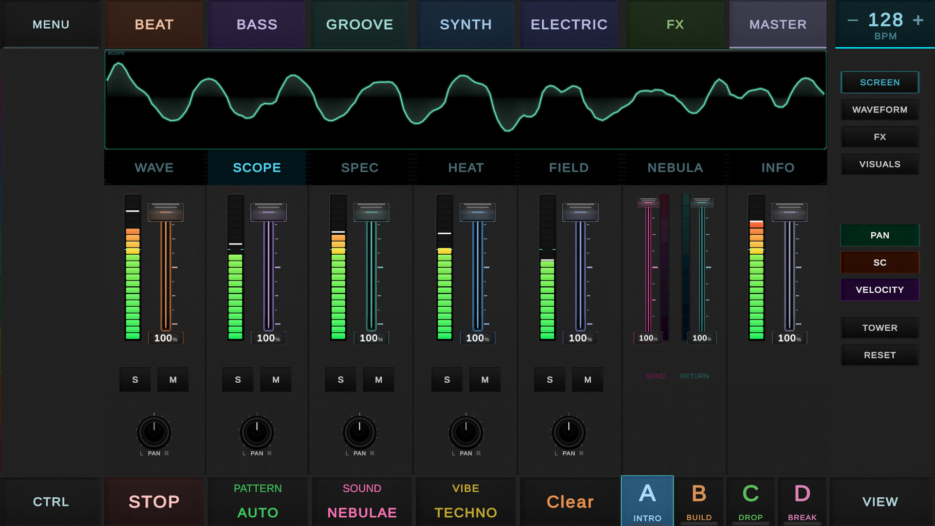Click the orange channel fader handle
The height and width of the screenshot is (526, 935).
pos(166,212)
